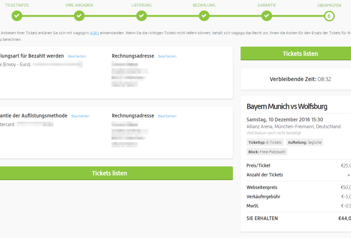The height and width of the screenshot is (238, 351).
Task: Click the Preis/Ticket row label
Action: pyautogui.click(x=258, y=166)
